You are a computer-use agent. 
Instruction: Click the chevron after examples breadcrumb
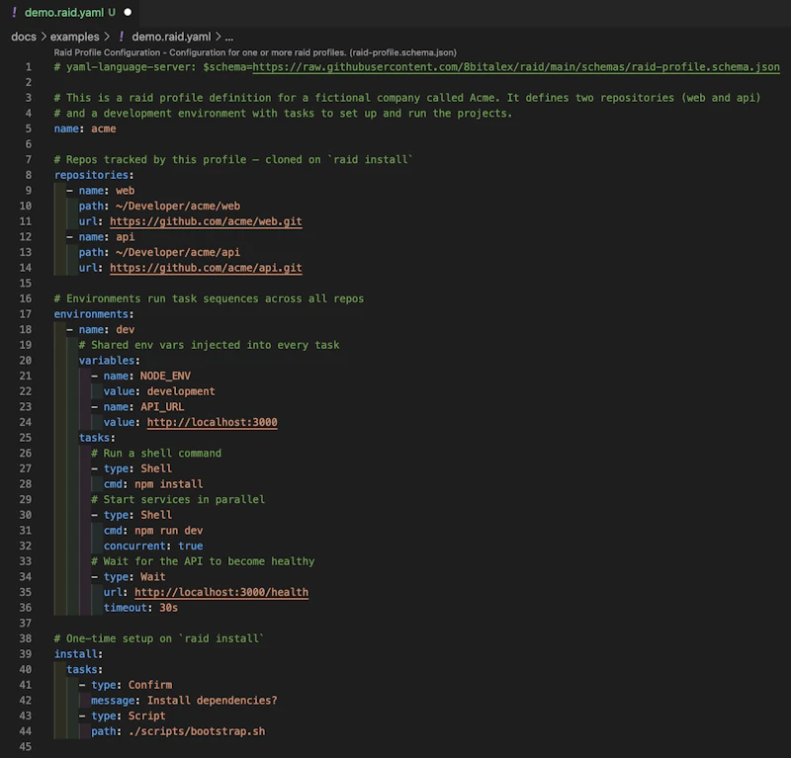(x=107, y=37)
